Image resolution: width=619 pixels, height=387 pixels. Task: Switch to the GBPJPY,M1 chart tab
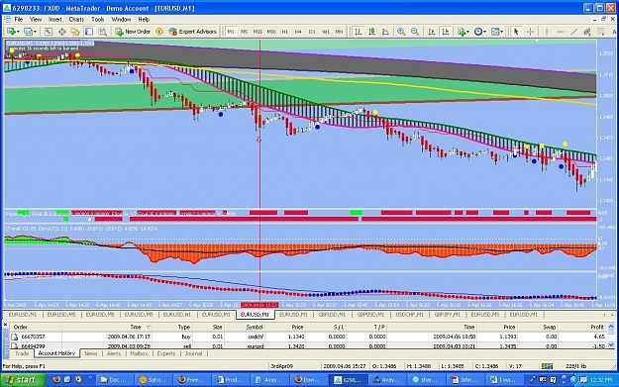pos(448,315)
